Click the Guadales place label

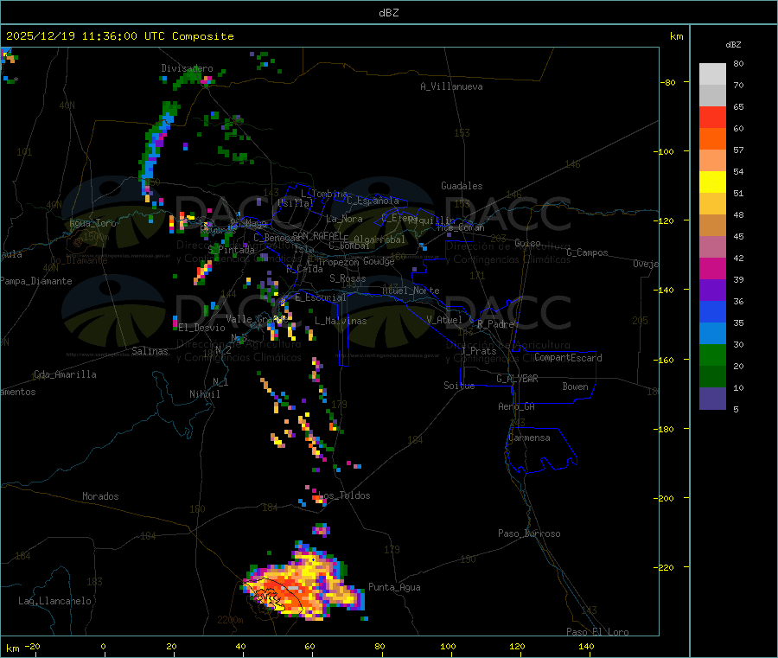pos(462,186)
